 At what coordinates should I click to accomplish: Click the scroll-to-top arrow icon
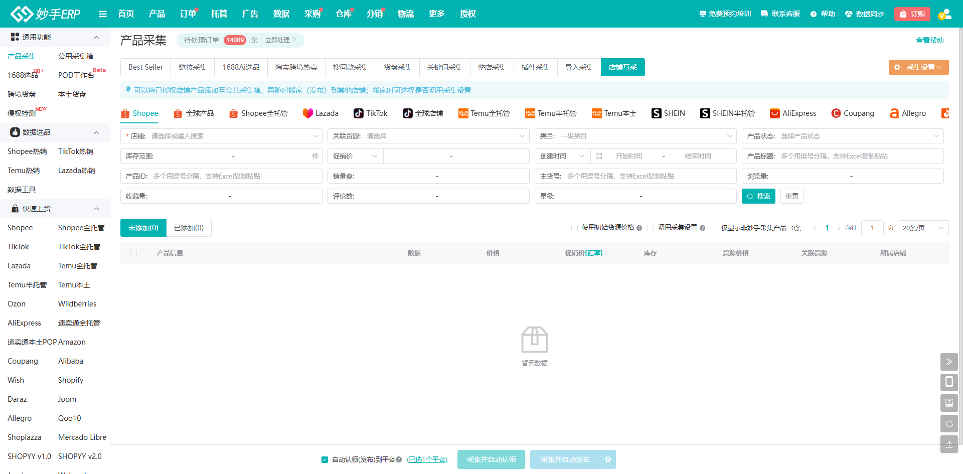(x=949, y=444)
